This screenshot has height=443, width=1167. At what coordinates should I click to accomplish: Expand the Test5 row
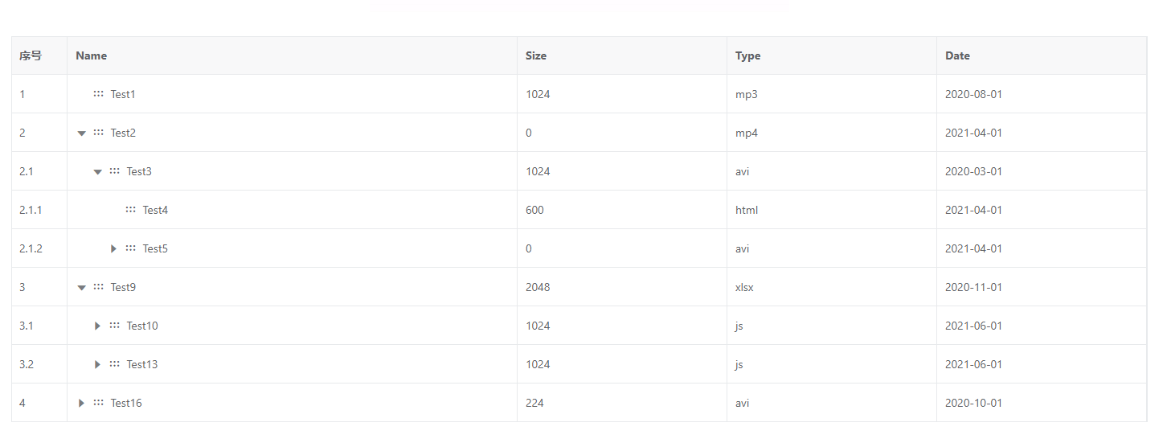point(113,248)
